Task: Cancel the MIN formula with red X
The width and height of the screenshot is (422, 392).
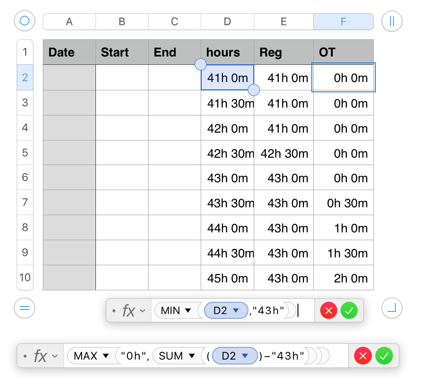Action: tap(329, 310)
